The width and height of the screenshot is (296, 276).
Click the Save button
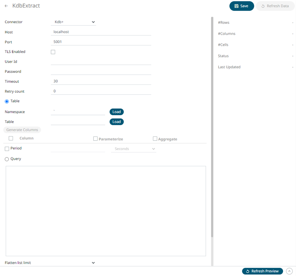(242, 6)
